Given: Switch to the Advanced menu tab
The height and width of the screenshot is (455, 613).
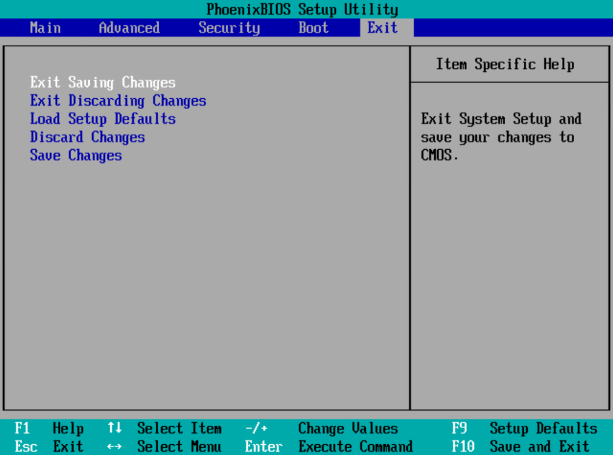Looking at the screenshot, I should 129,28.
